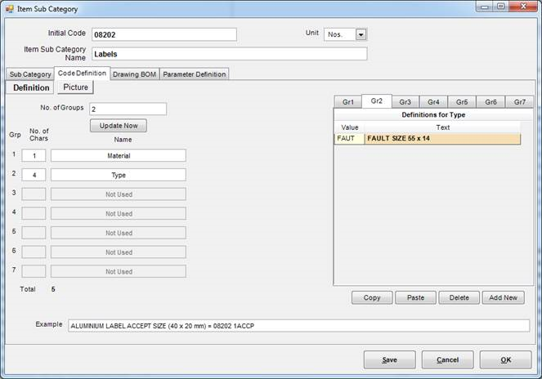542x379 pixels.
Task: Click the Example text field
Action: (x=298, y=326)
